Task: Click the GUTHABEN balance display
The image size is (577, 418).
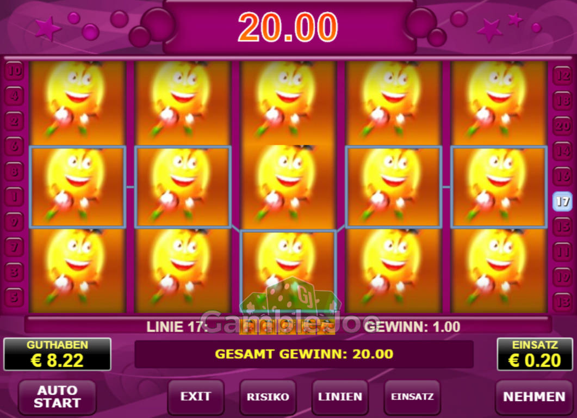Action: pyautogui.click(x=57, y=354)
